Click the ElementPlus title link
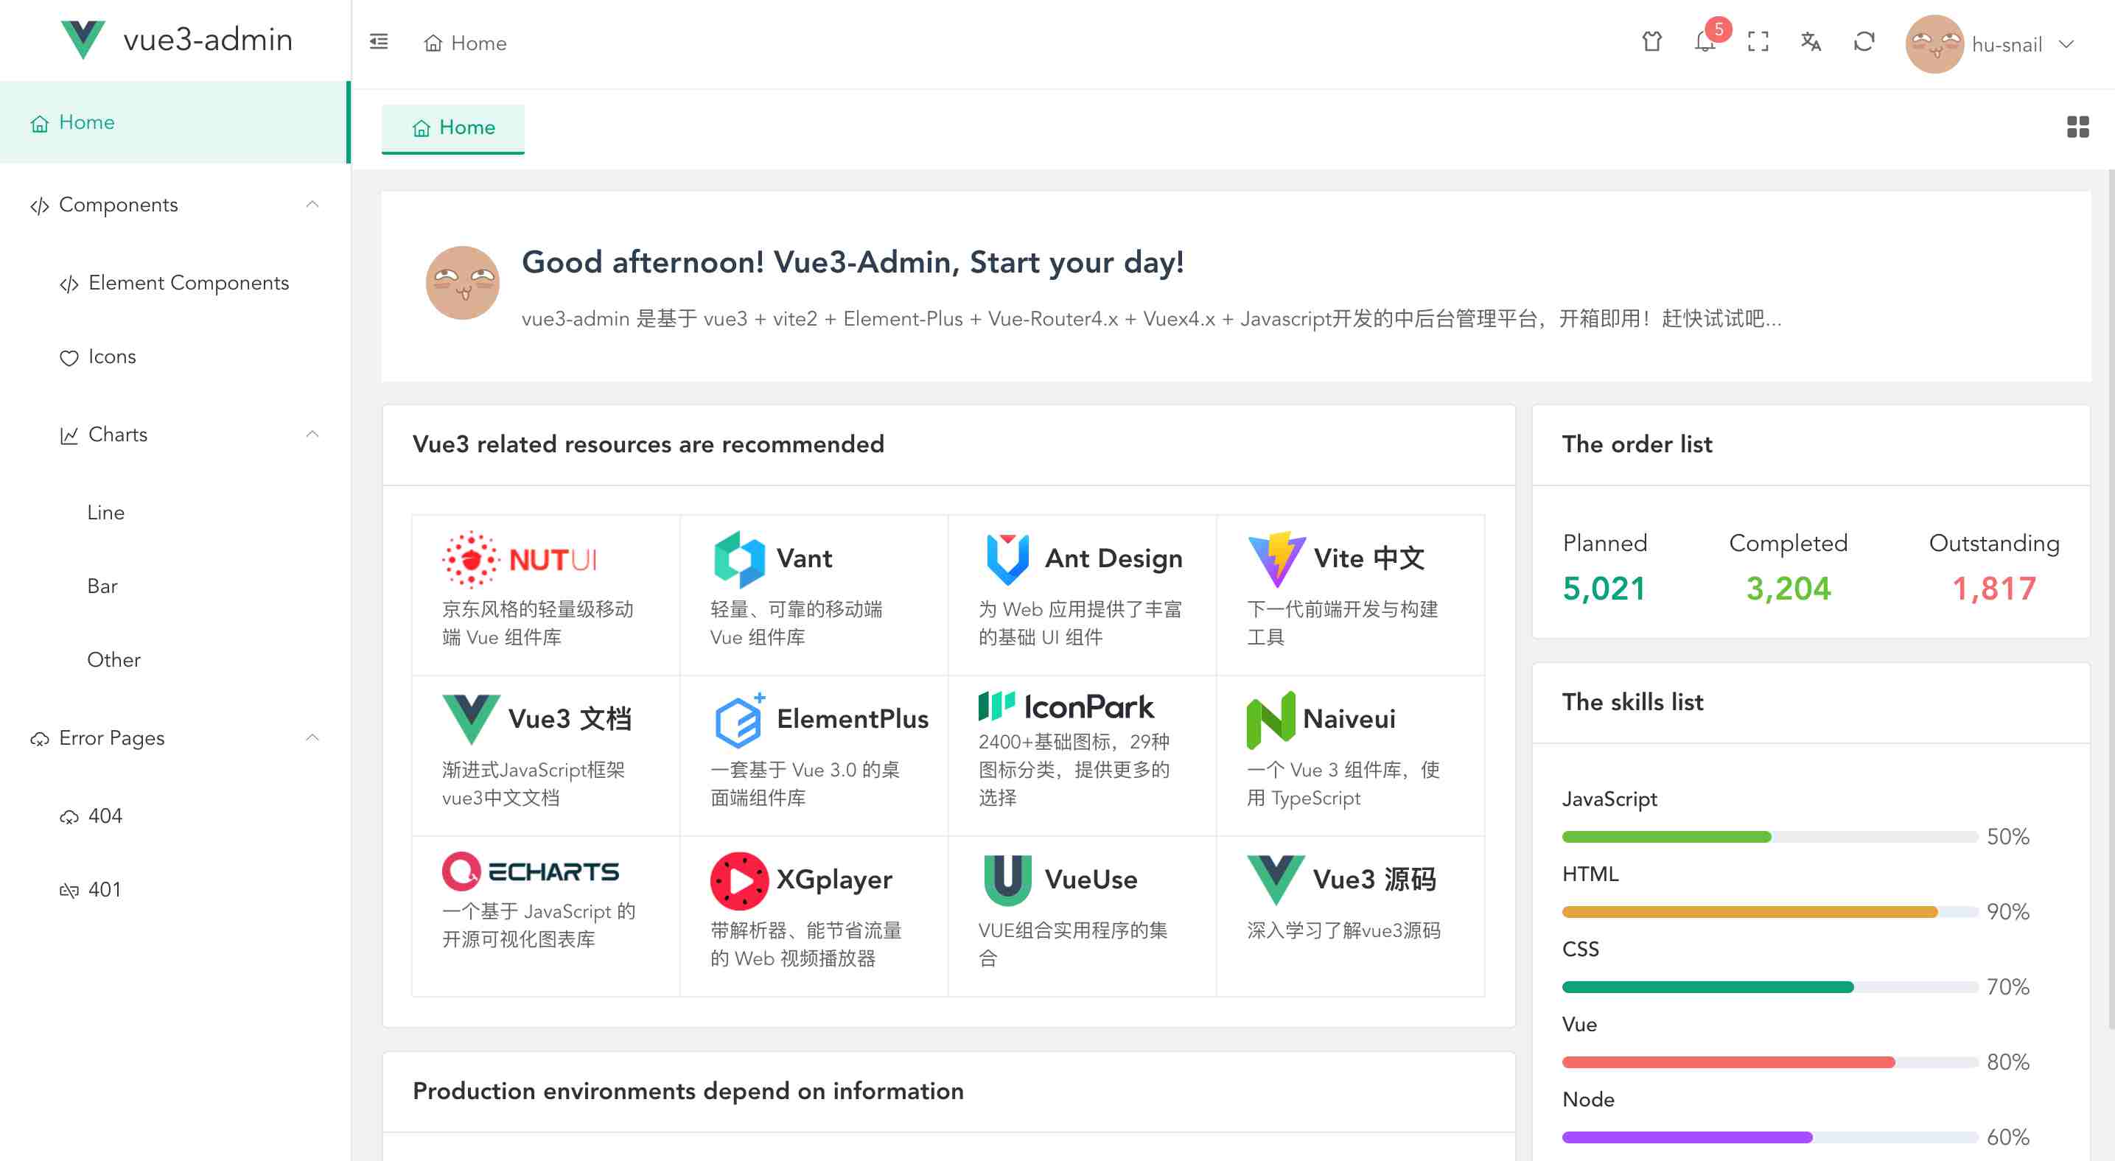 (x=852, y=719)
